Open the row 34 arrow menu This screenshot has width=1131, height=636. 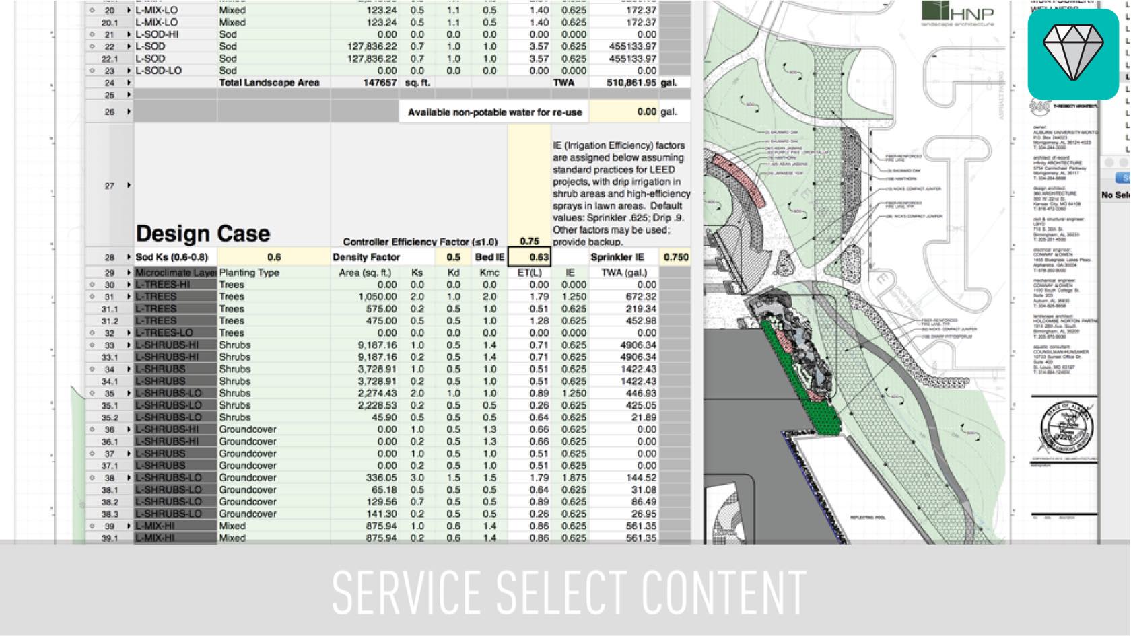click(x=129, y=369)
